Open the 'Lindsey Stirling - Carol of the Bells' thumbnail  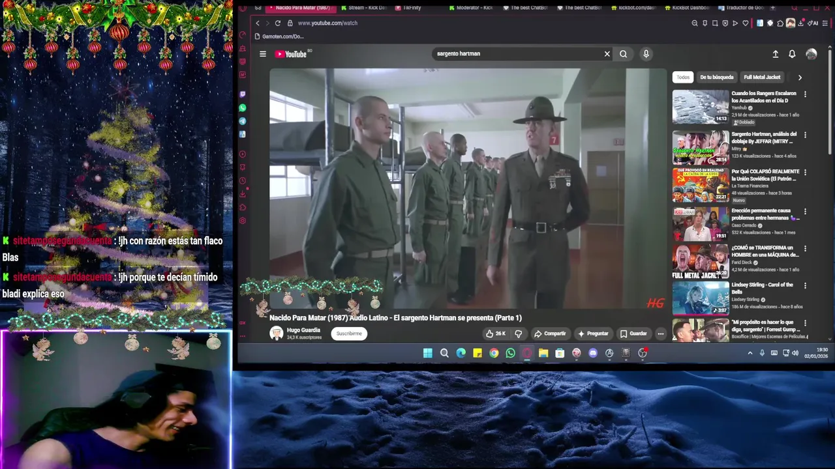[701, 298]
